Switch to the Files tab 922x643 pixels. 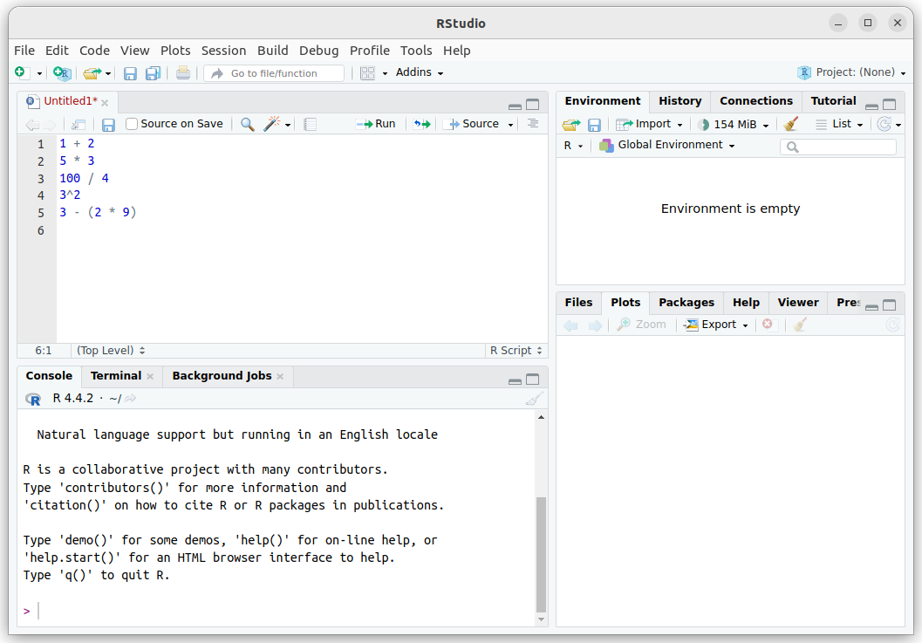pos(578,303)
